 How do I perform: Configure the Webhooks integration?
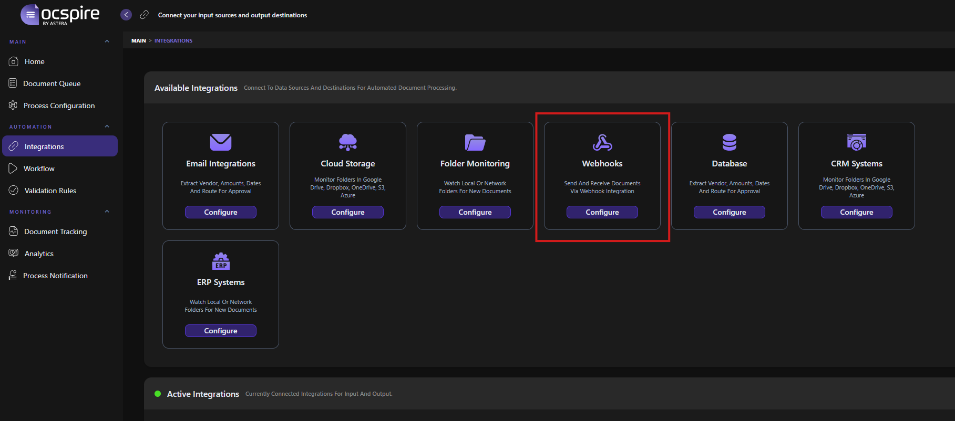point(602,212)
